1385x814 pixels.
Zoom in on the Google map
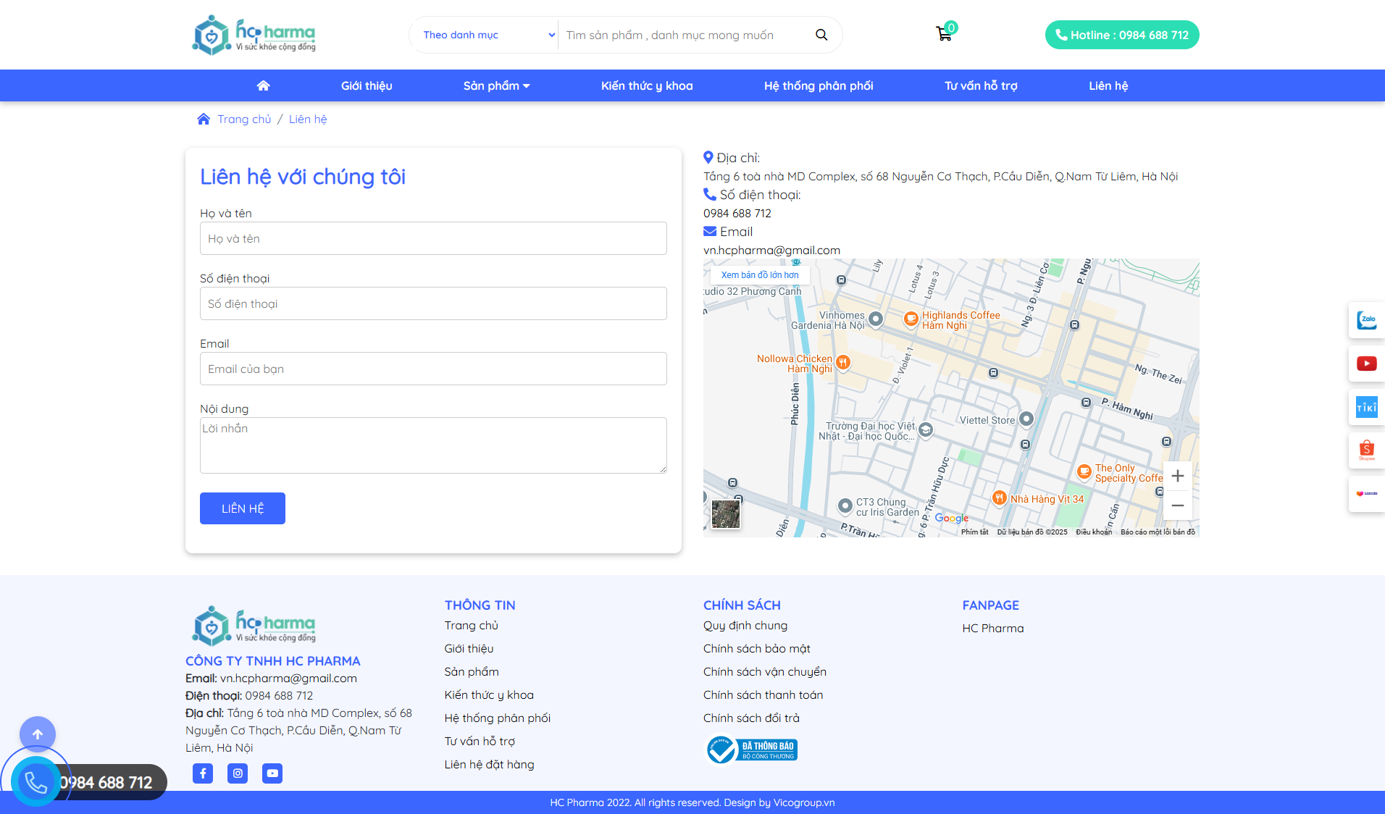coord(1178,476)
